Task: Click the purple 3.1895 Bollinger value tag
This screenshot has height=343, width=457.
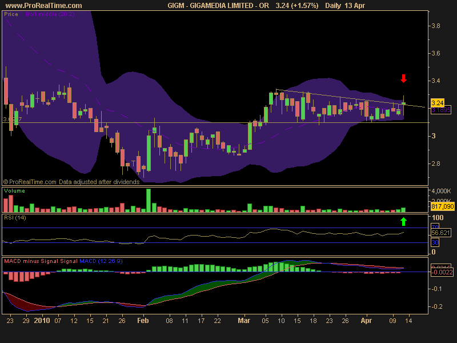Action: (440, 110)
